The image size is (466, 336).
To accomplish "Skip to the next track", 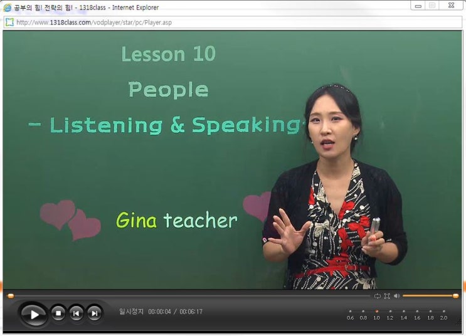I will (x=94, y=313).
